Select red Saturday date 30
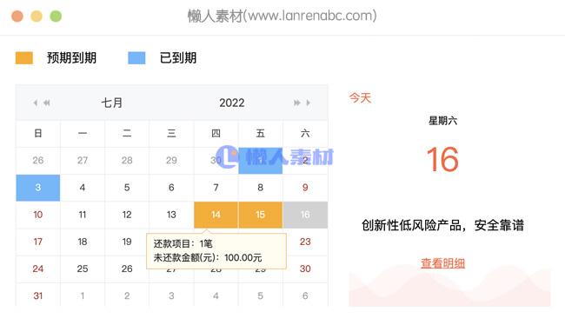 305,269
